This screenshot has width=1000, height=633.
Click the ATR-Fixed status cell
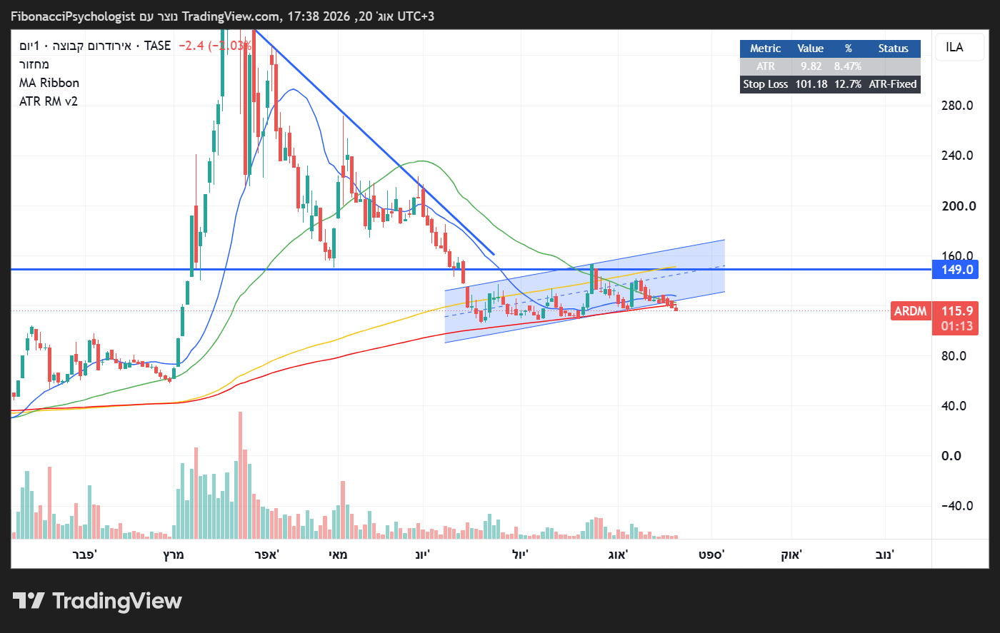point(893,84)
